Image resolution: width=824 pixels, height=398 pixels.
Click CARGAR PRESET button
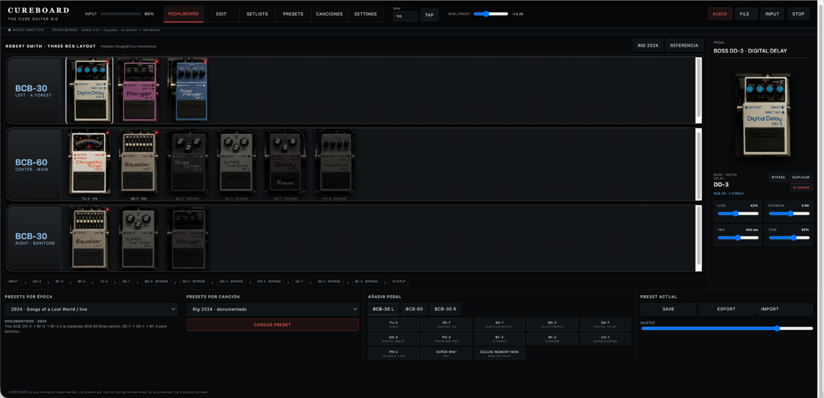click(x=272, y=325)
